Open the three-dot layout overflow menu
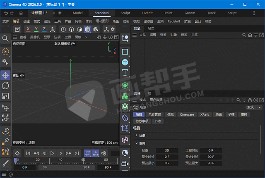Image resolution: width=265 pixels, height=178 pixels. pos(254,13)
